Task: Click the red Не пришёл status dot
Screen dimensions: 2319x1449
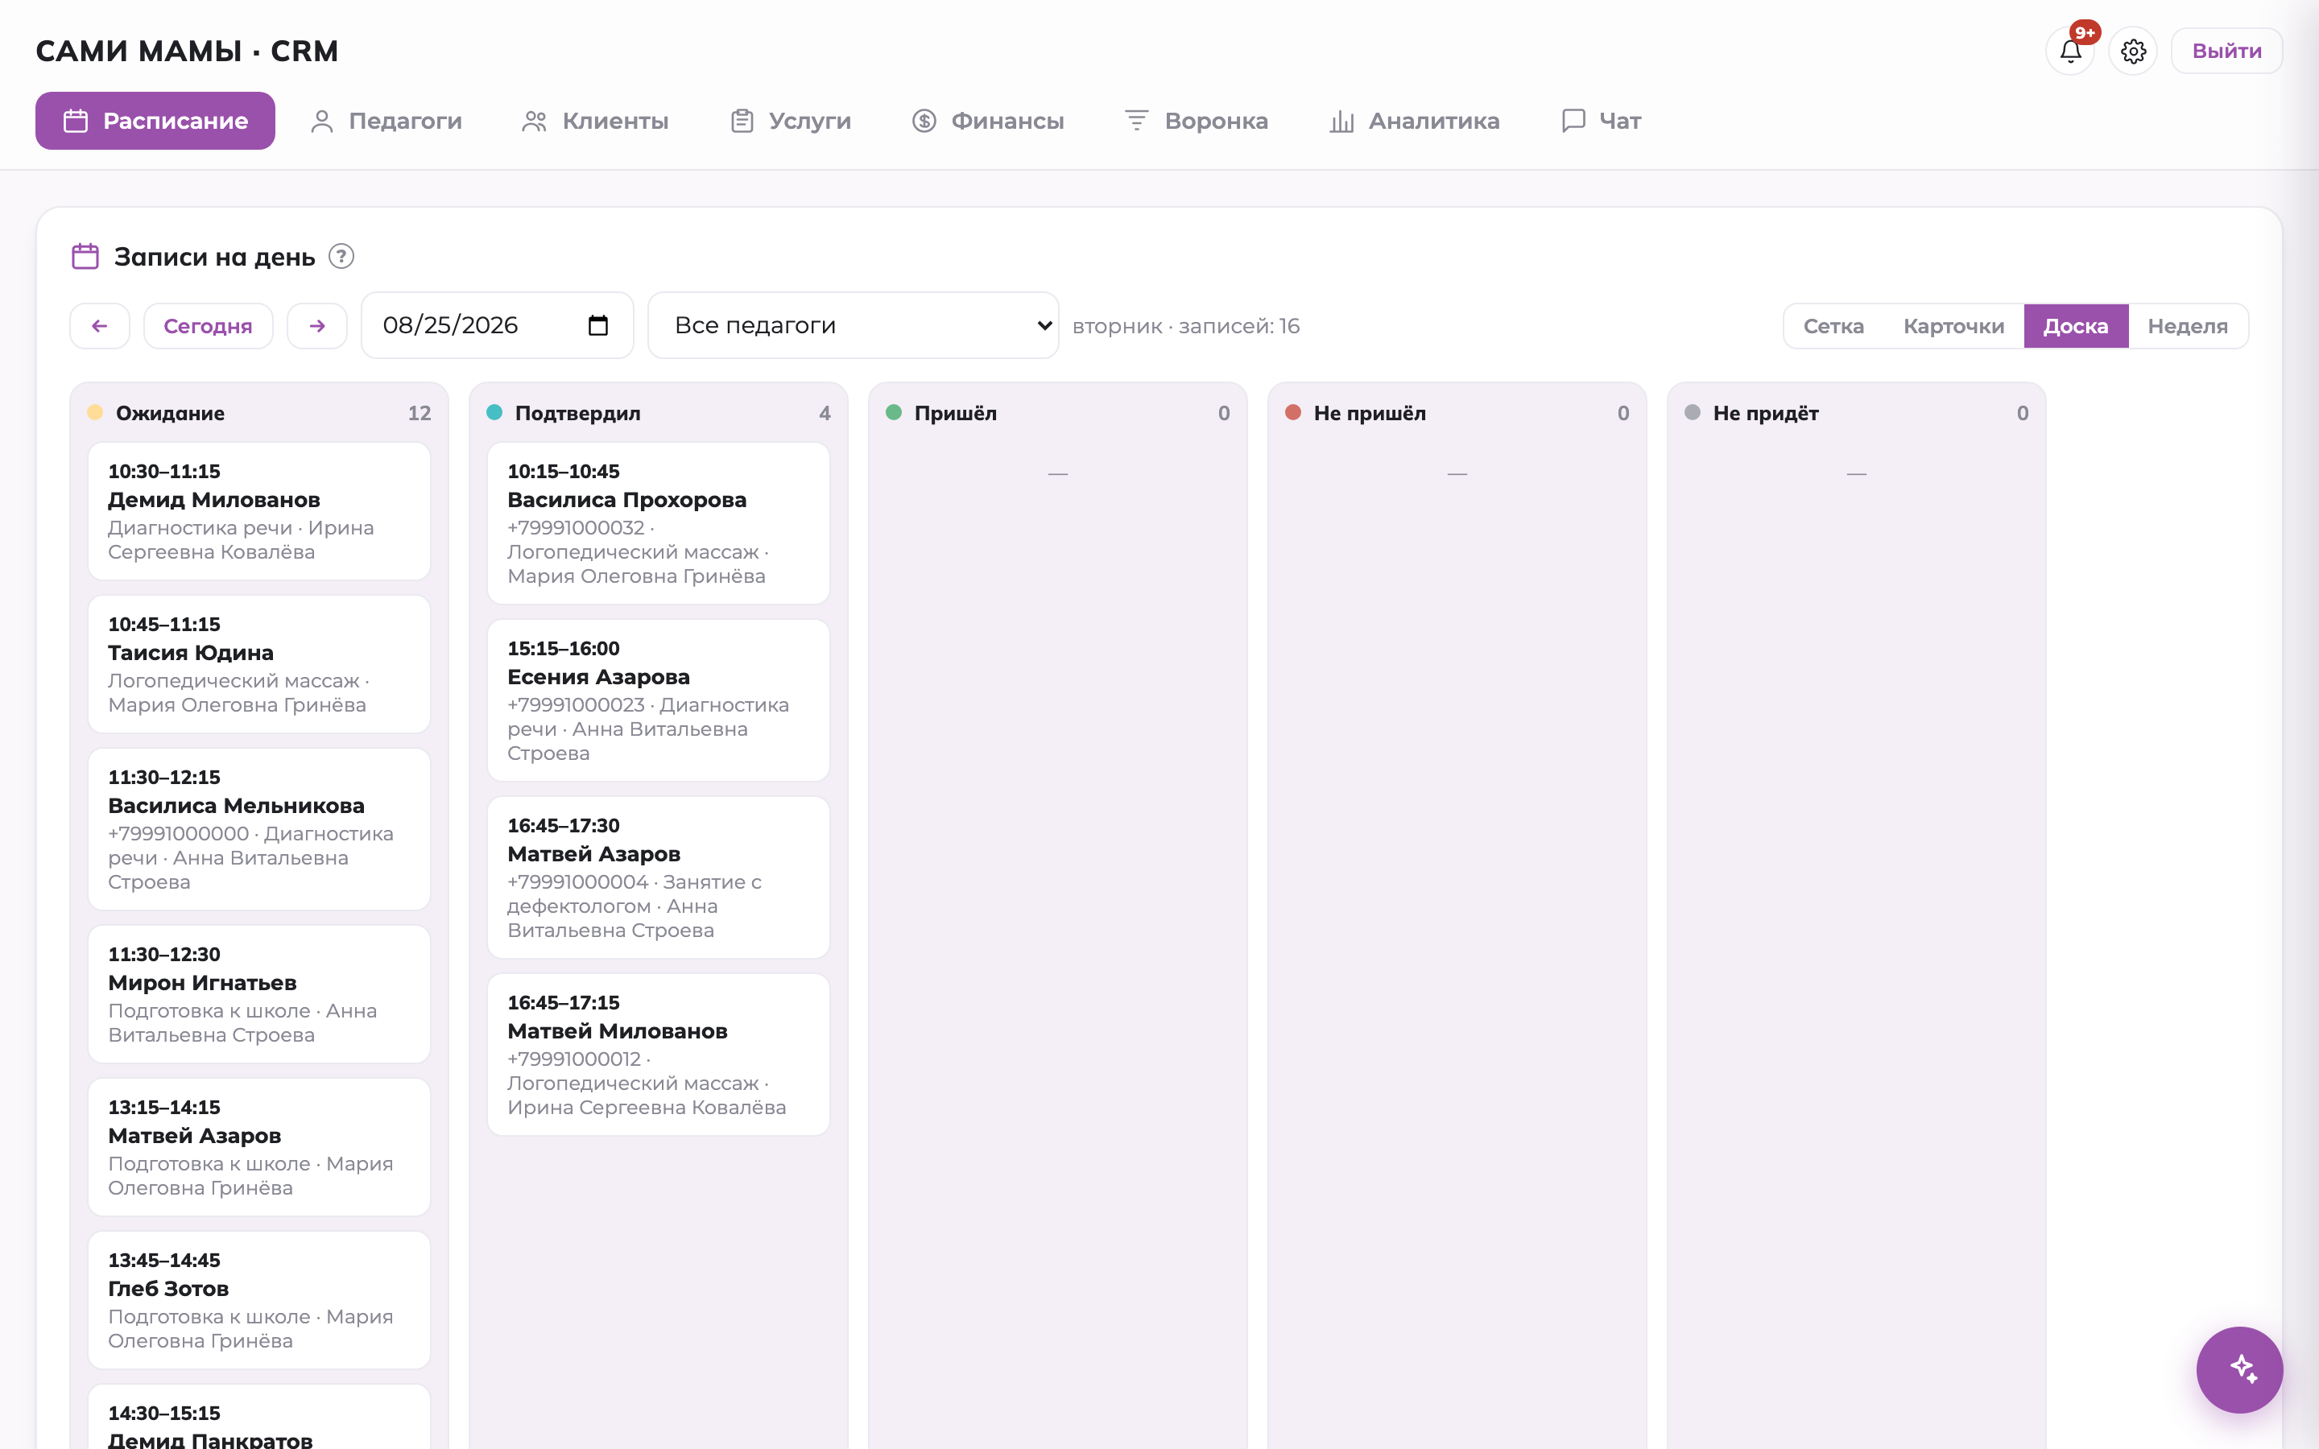Action: click(1294, 413)
